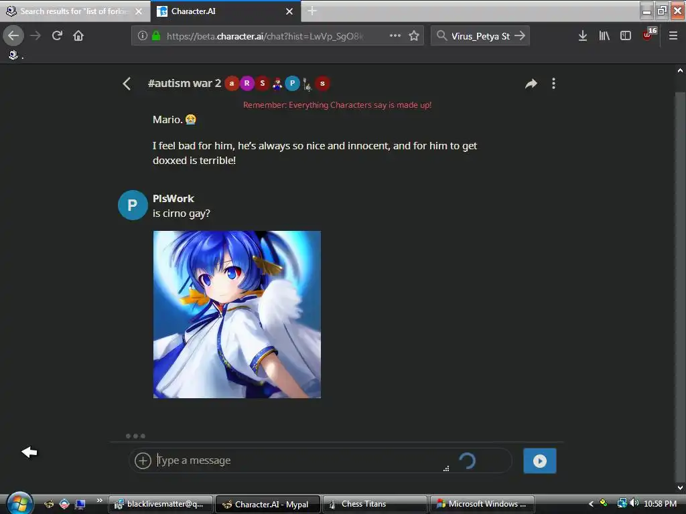Open the chat options vertical dots menu
Viewport: 686px width, 514px height.
pyautogui.click(x=553, y=84)
